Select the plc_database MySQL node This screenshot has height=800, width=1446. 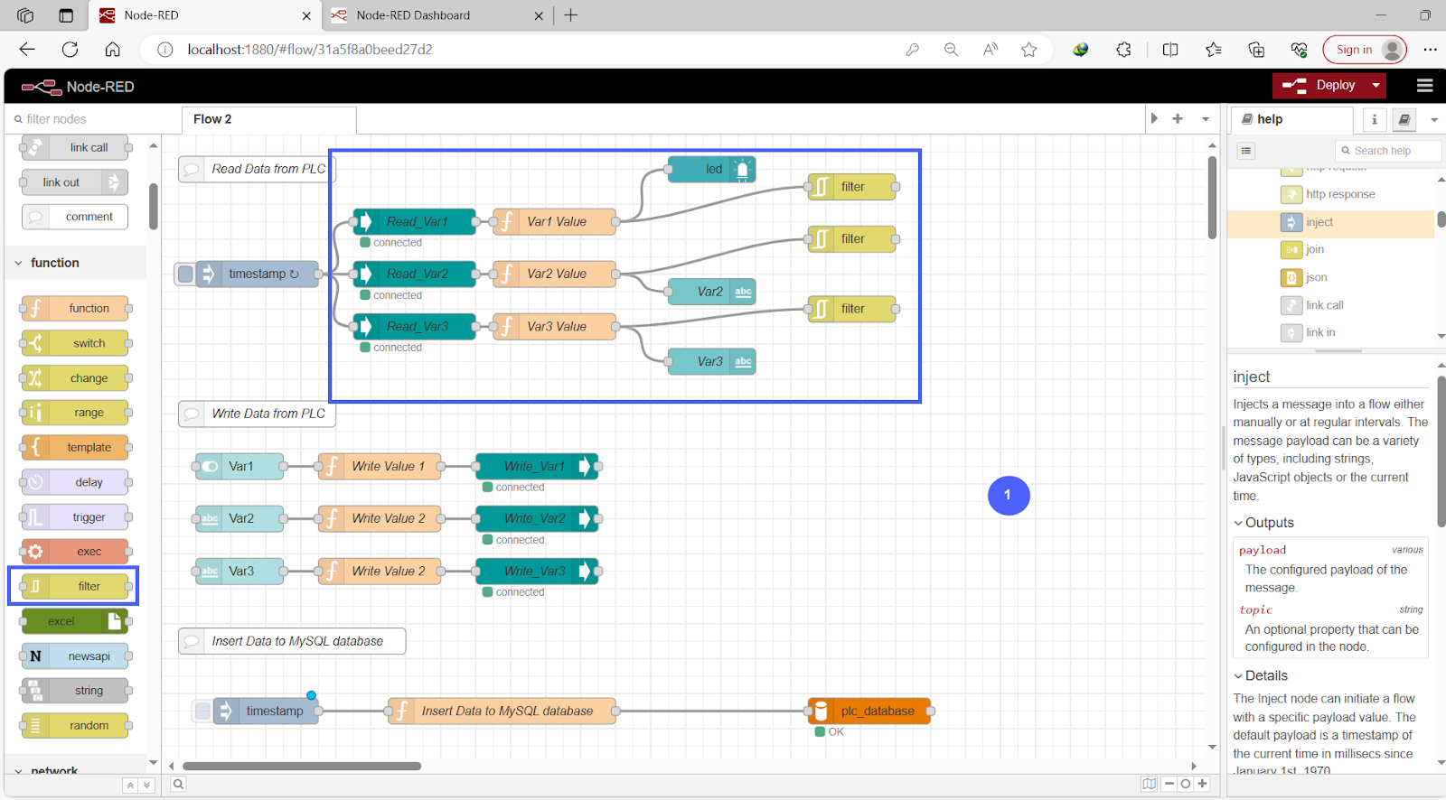coord(869,711)
